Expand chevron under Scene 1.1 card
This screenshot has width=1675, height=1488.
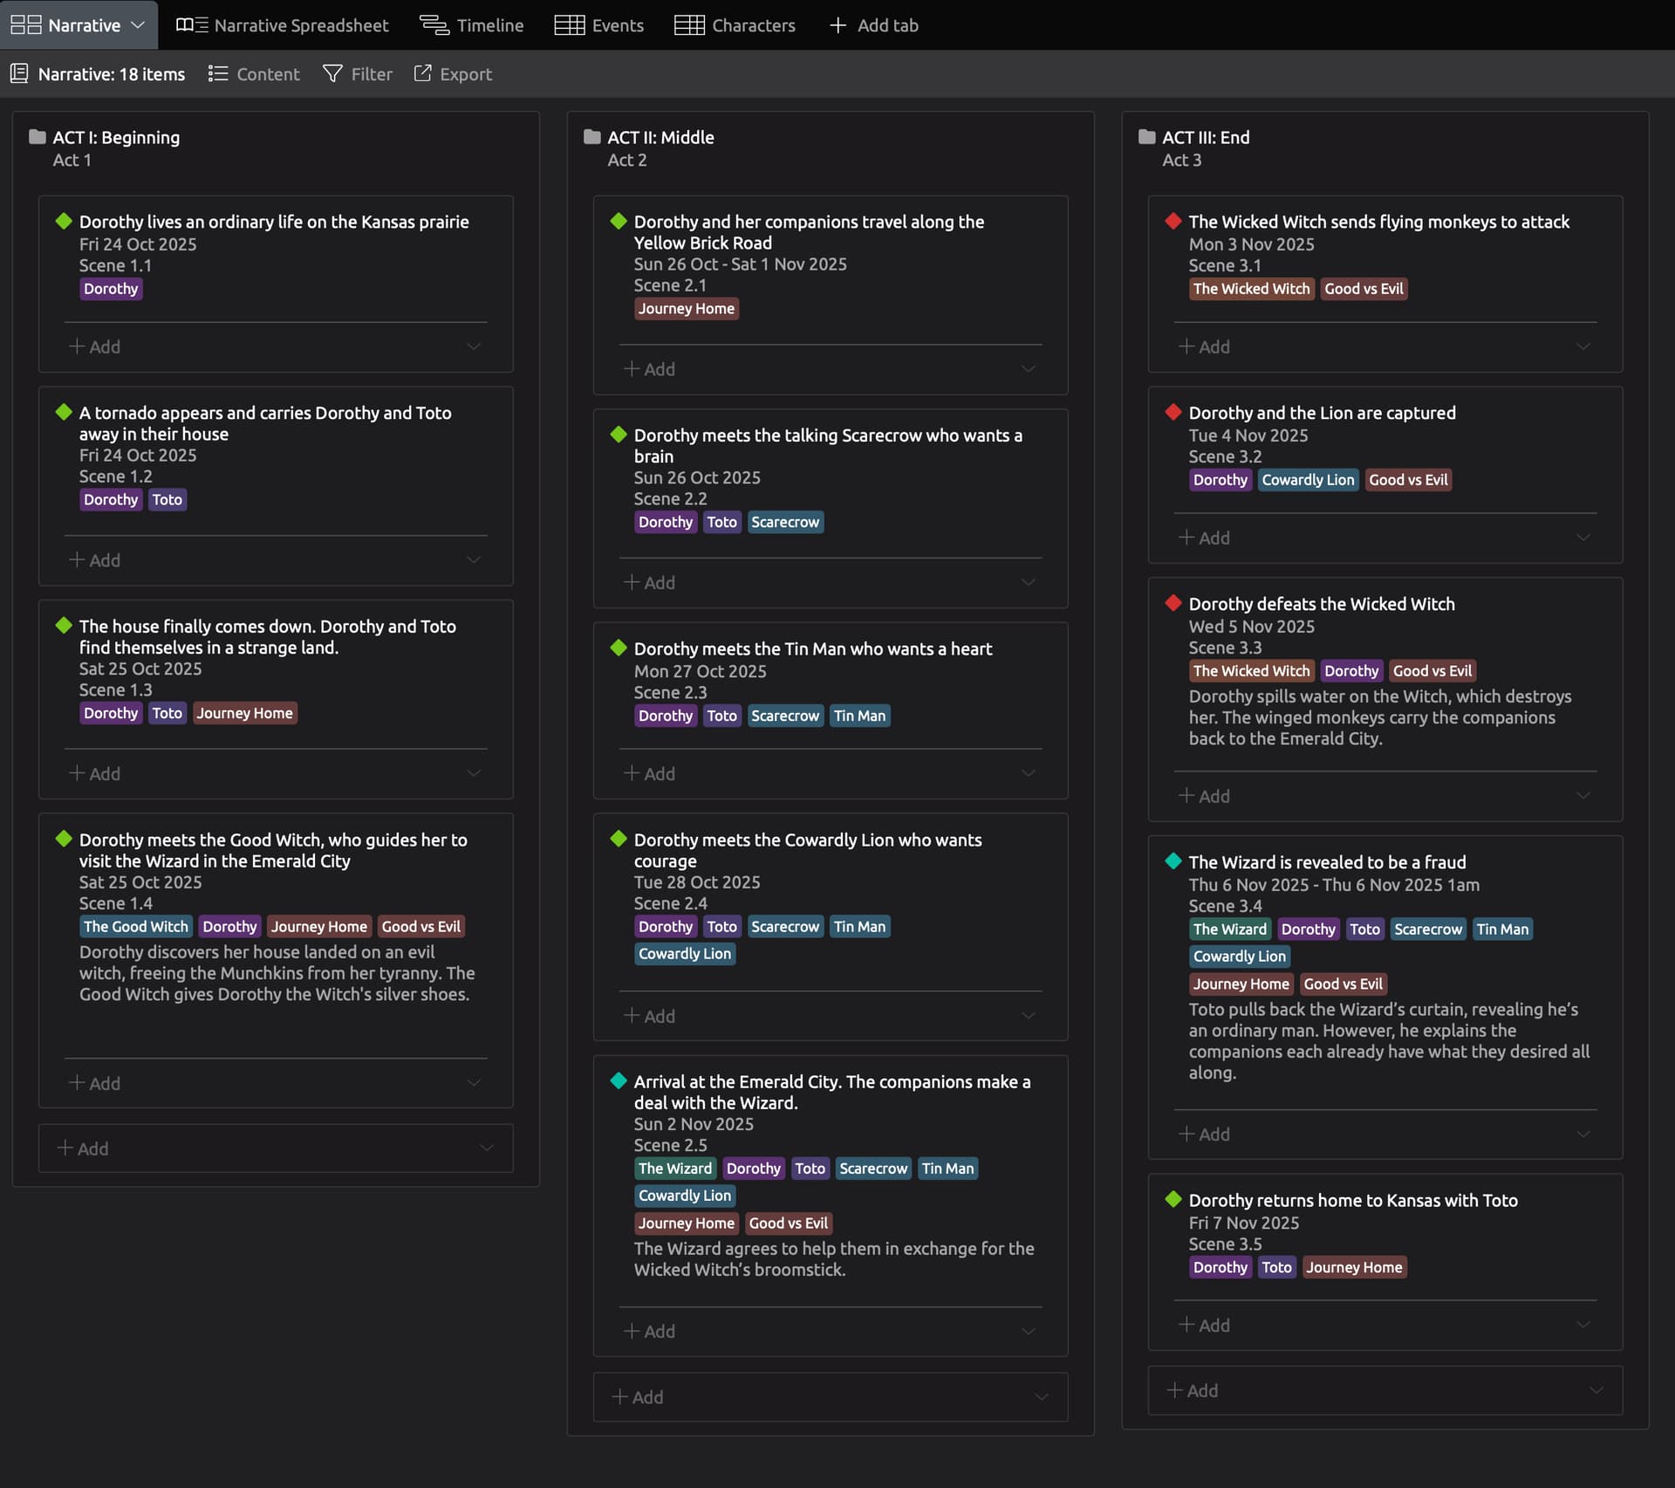(x=474, y=346)
